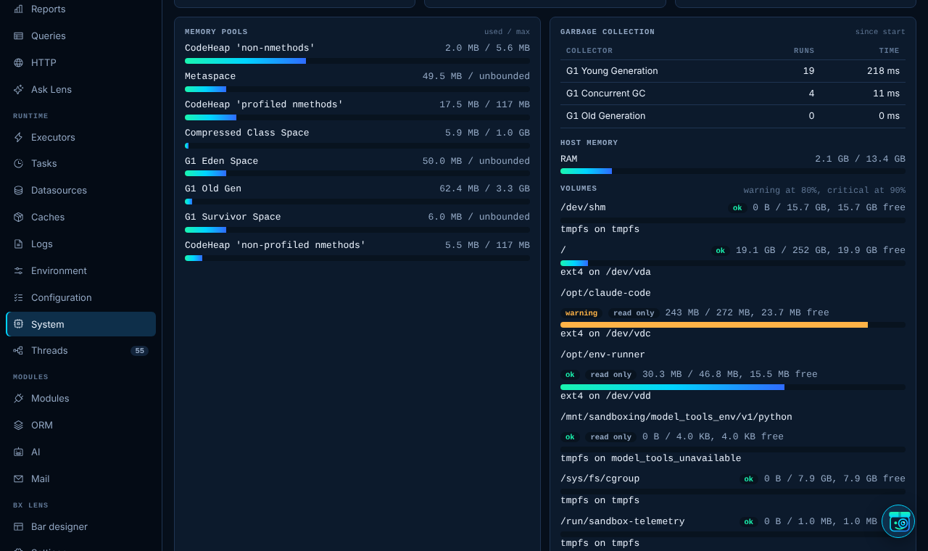Open the Datasources page
The height and width of the screenshot is (551, 928).
click(x=80, y=190)
